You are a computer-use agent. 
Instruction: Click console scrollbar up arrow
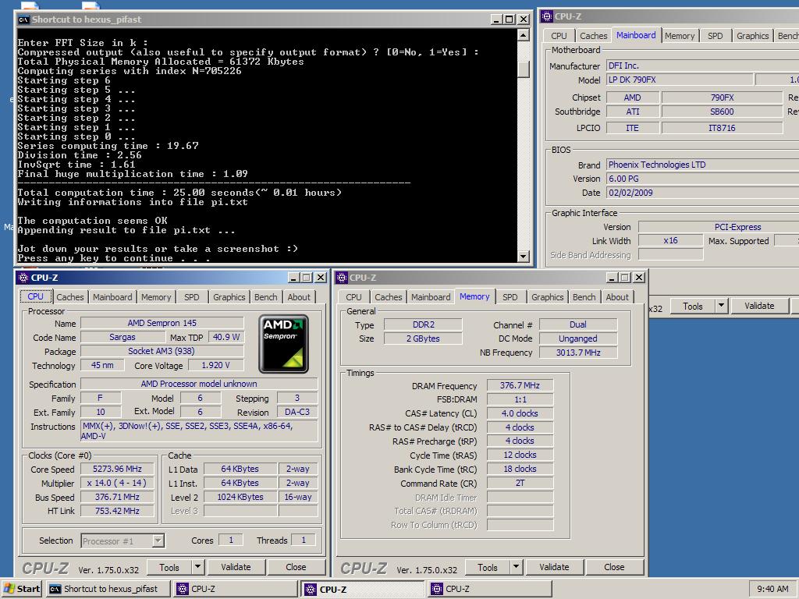(x=524, y=35)
